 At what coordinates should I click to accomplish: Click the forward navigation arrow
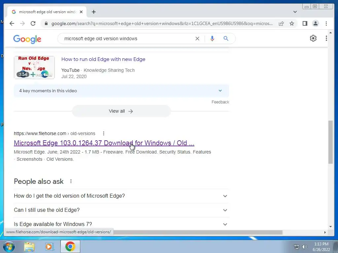point(22,23)
